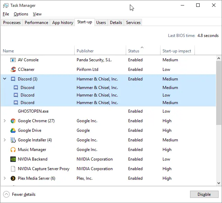
Task: Click the scrollbar down arrow
Action: 219,183
